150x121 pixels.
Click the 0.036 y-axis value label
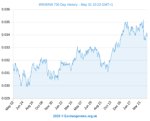pyautogui.click(x=6, y=9)
